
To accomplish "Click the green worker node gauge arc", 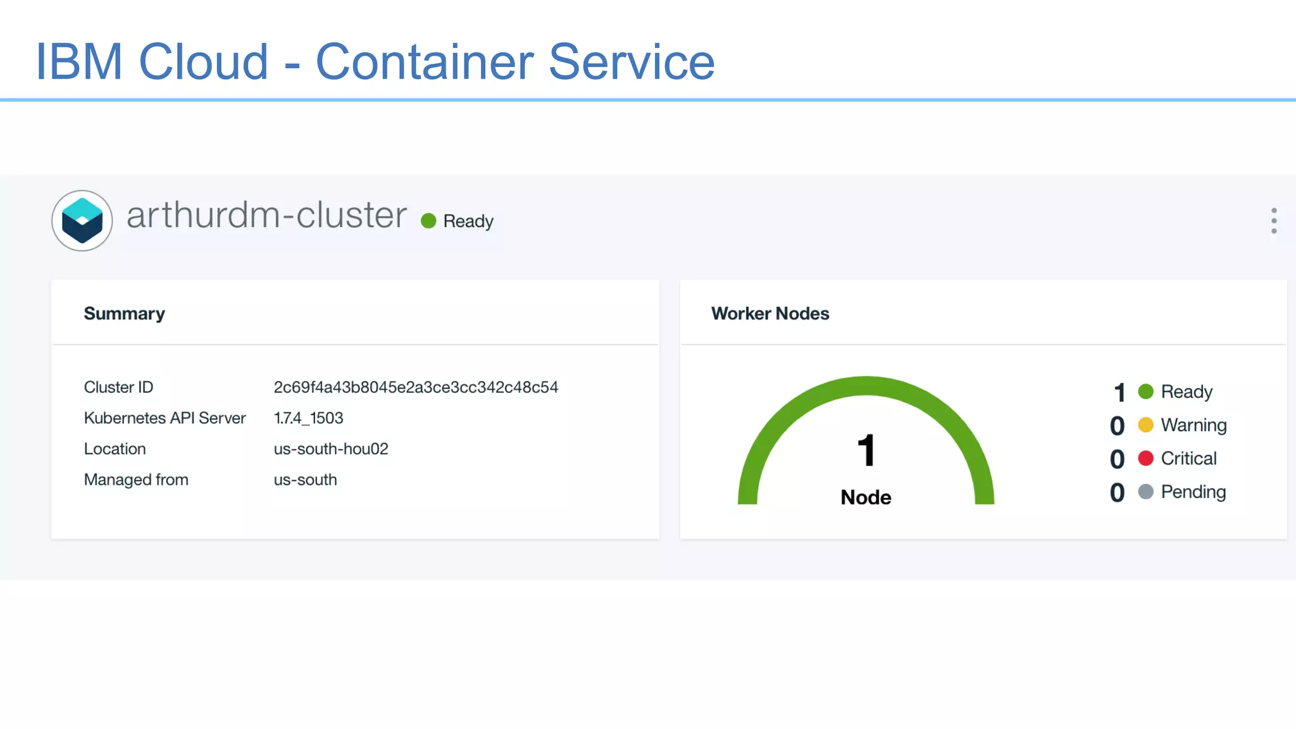I will pyautogui.click(x=866, y=386).
